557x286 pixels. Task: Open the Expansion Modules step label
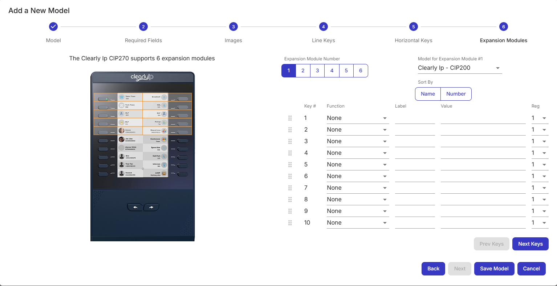504,40
